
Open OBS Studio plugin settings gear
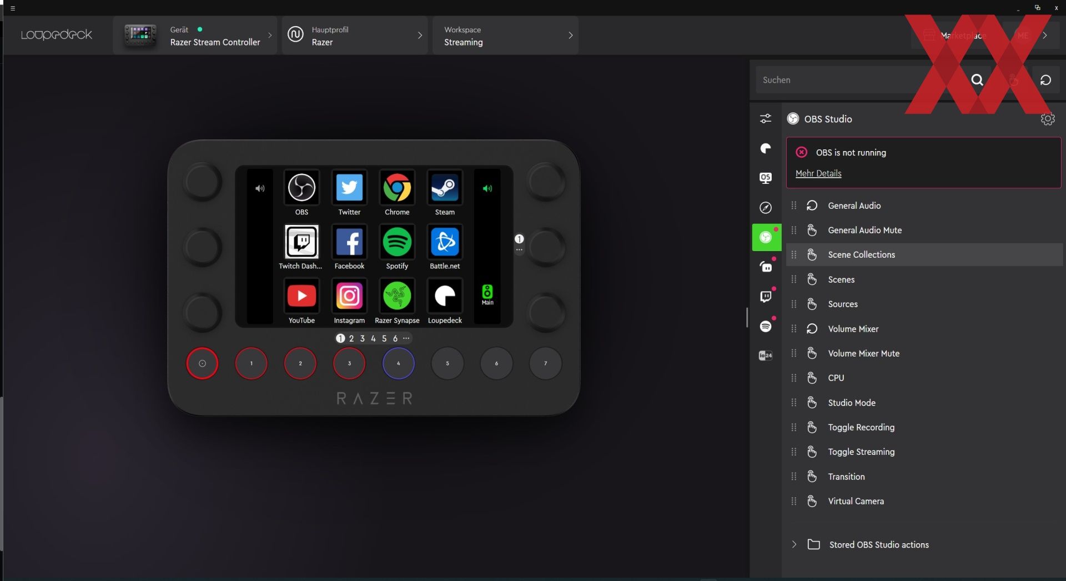coord(1048,119)
